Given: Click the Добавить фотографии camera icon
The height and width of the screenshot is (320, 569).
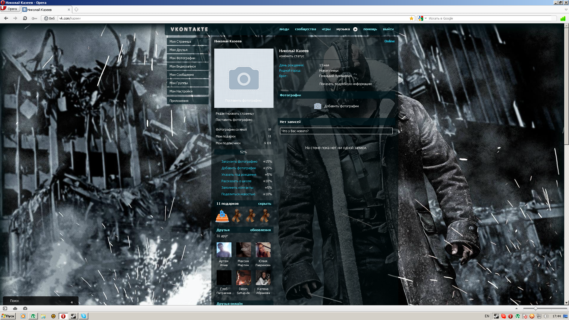Looking at the screenshot, I should click(317, 106).
